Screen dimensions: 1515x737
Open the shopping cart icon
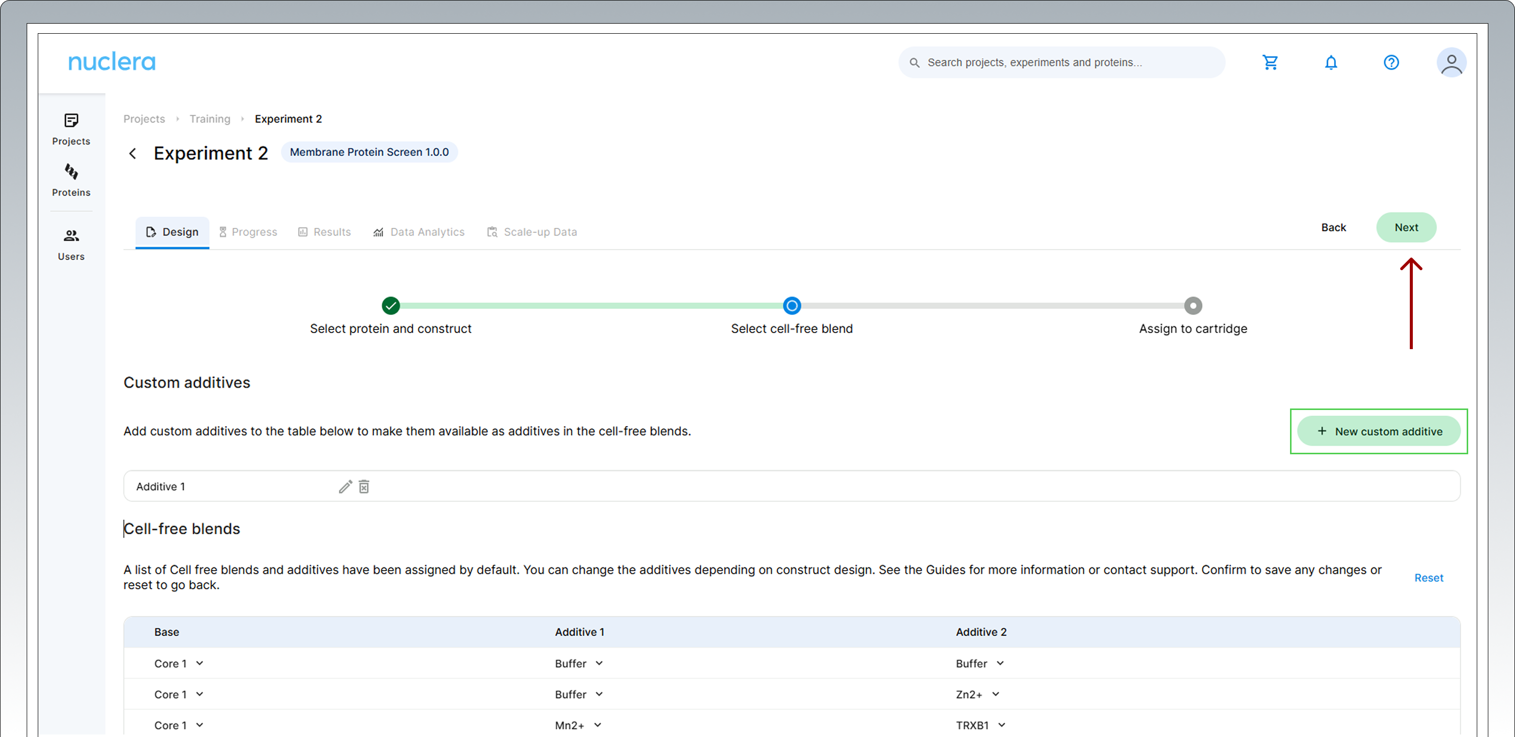pos(1270,62)
